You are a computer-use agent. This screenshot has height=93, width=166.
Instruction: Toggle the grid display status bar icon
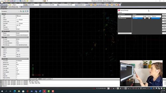(126, 88)
